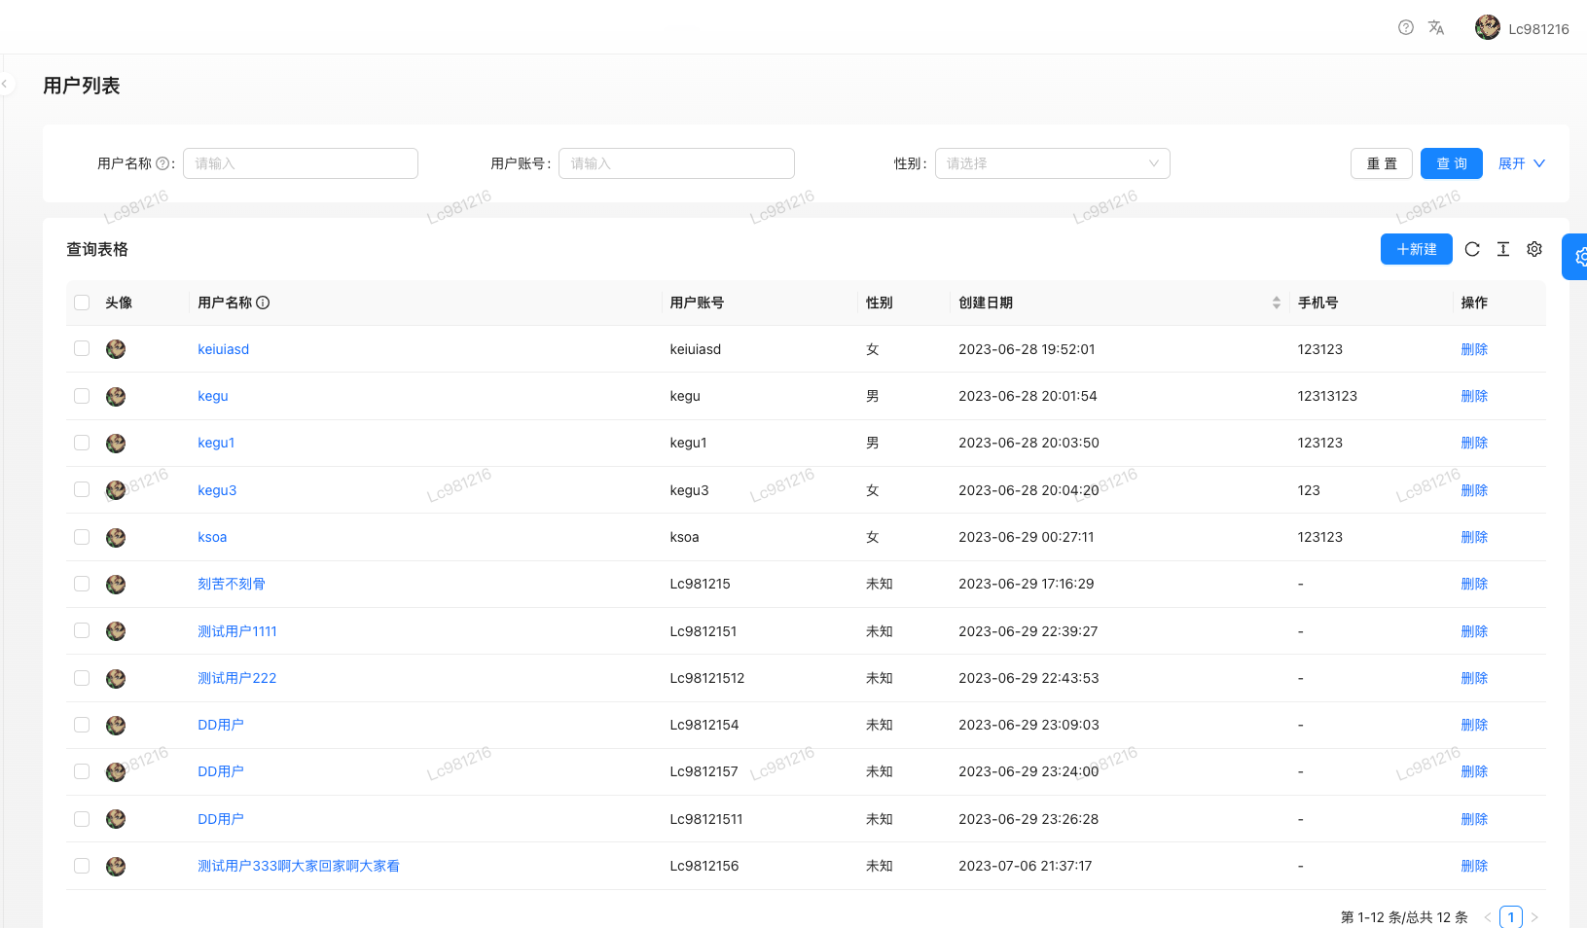Click the date 2023-07-06 21:37:17
This screenshot has width=1587, height=928.
pos(1025,866)
